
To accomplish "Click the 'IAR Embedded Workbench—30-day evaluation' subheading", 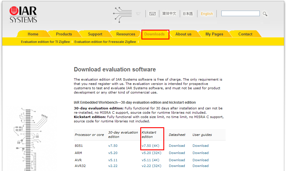I will 135,102.
